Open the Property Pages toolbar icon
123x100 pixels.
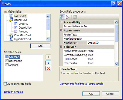point(75,17)
